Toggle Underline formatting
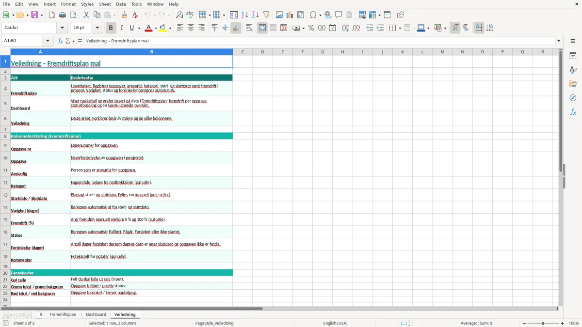The width and height of the screenshot is (582, 327). (132, 28)
